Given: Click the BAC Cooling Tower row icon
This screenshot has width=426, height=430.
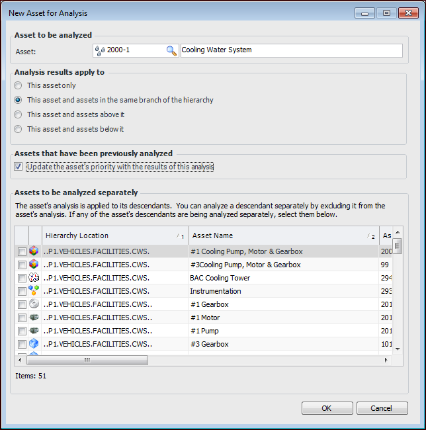Looking at the screenshot, I should (34, 278).
